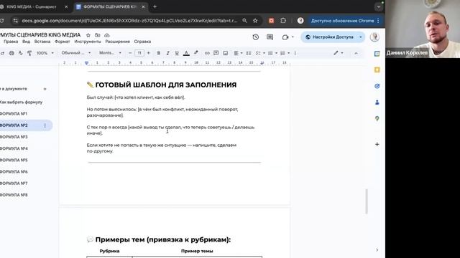Click the zoom magnifier in address bar
This screenshot has width=460, height=258.
244,21
